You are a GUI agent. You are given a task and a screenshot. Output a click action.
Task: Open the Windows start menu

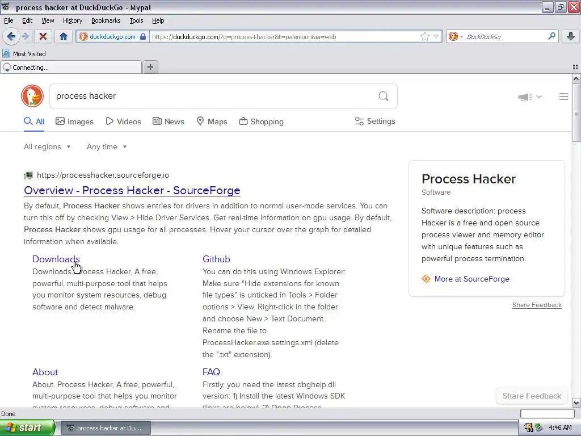pos(27,428)
